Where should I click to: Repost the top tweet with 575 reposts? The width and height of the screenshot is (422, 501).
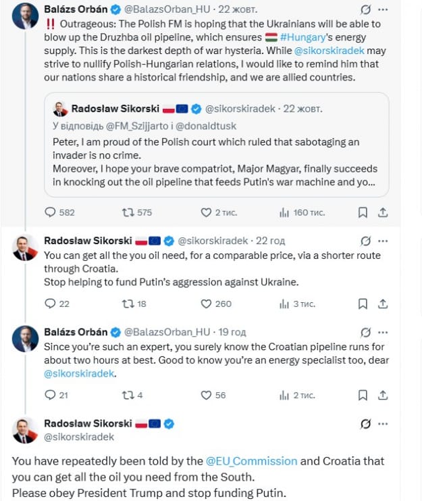pos(127,212)
